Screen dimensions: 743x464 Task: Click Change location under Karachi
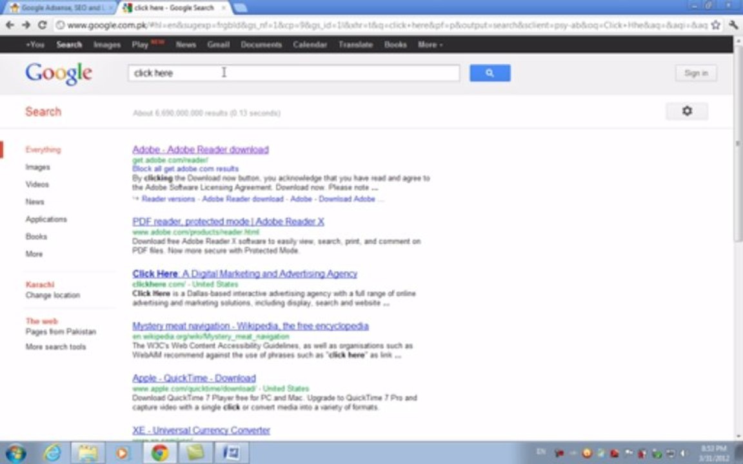[53, 295]
